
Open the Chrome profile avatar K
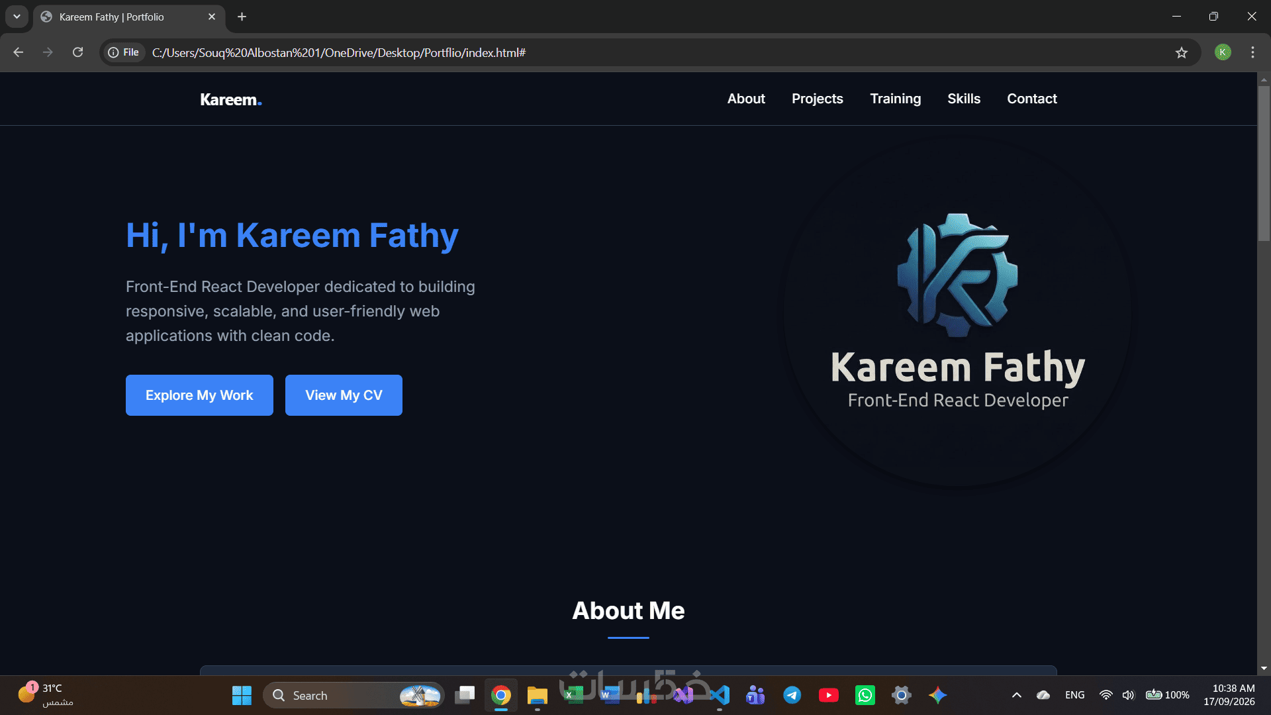pos(1223,52)
